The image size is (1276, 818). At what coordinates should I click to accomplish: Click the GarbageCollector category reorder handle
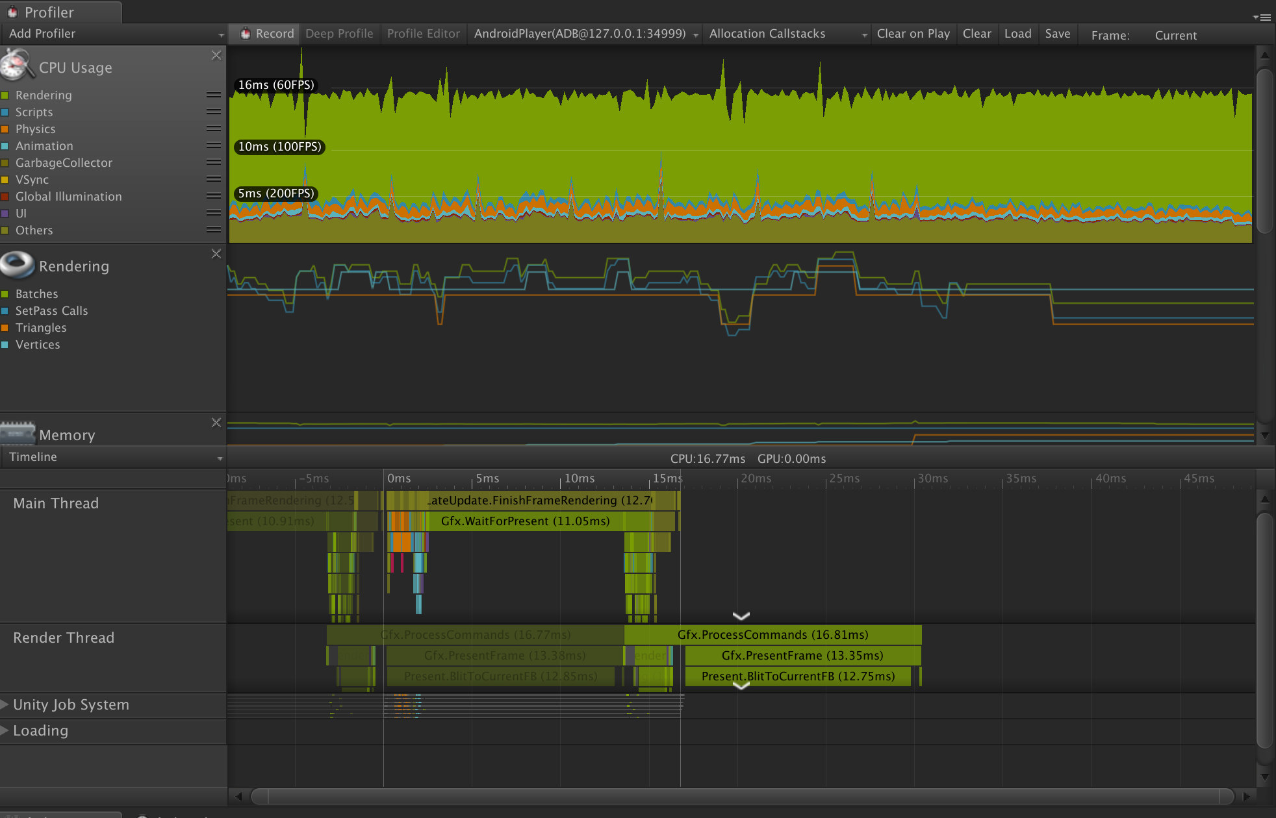tap(213, 162)
